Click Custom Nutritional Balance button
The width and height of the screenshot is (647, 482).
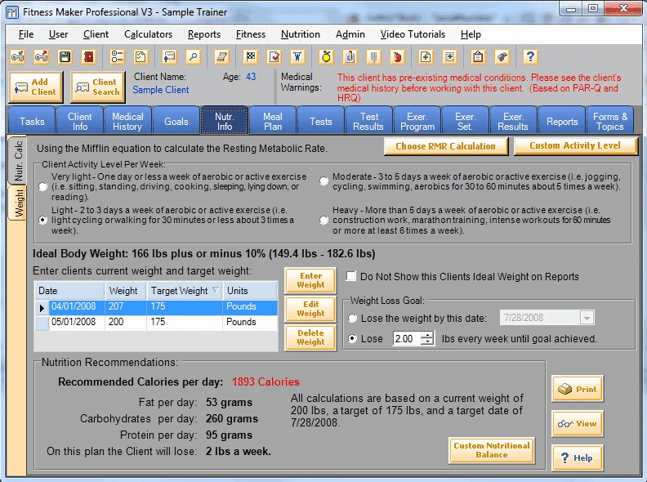[x=492, y=450]
